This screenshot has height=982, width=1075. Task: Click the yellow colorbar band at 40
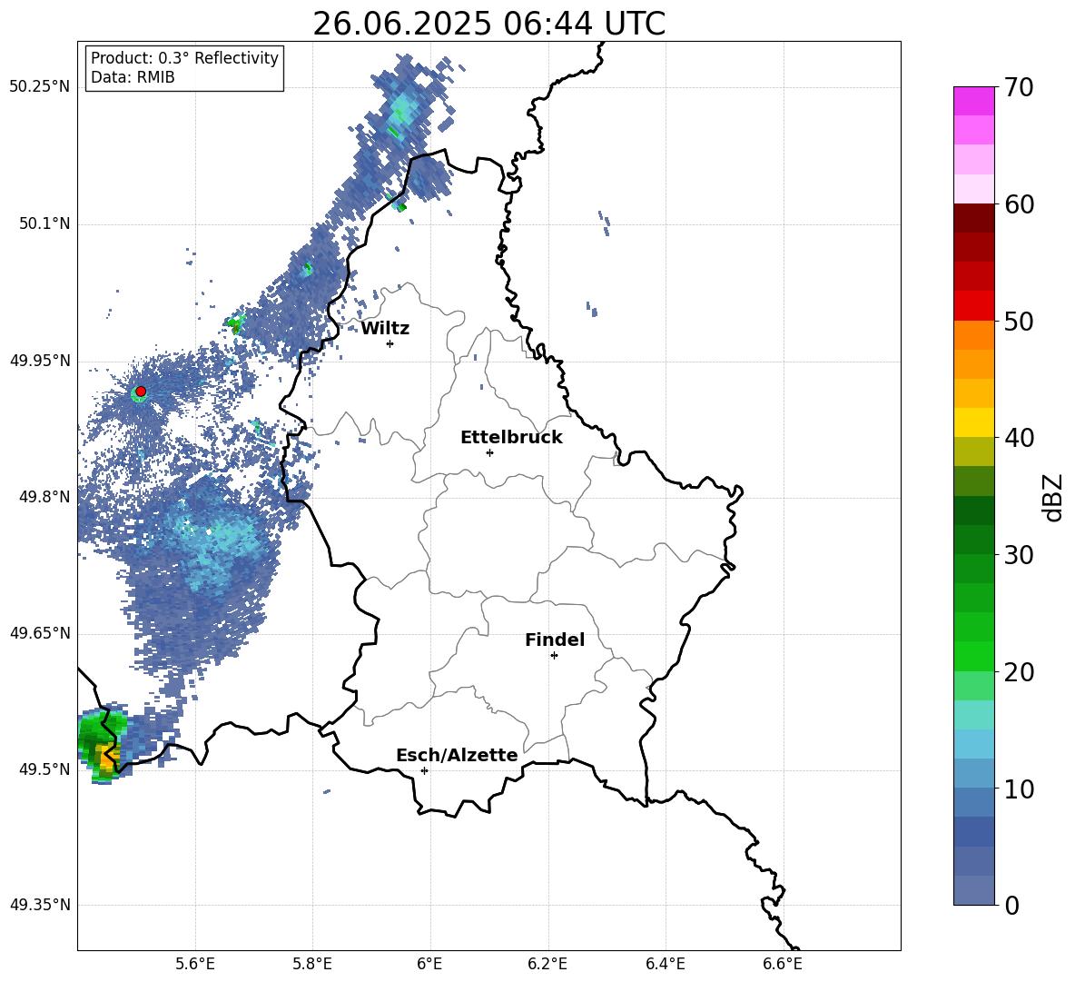tap(973, 422)
